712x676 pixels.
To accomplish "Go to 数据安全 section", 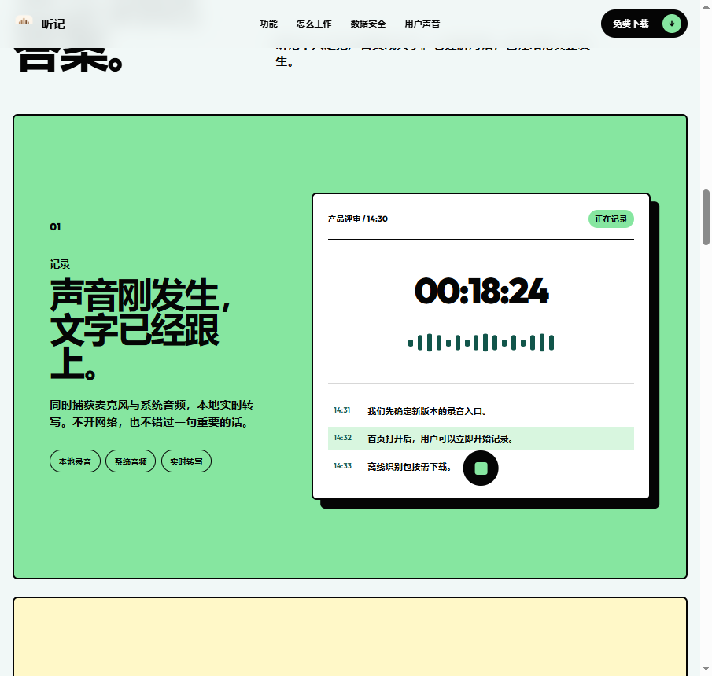I will click(x=368, y=24).
